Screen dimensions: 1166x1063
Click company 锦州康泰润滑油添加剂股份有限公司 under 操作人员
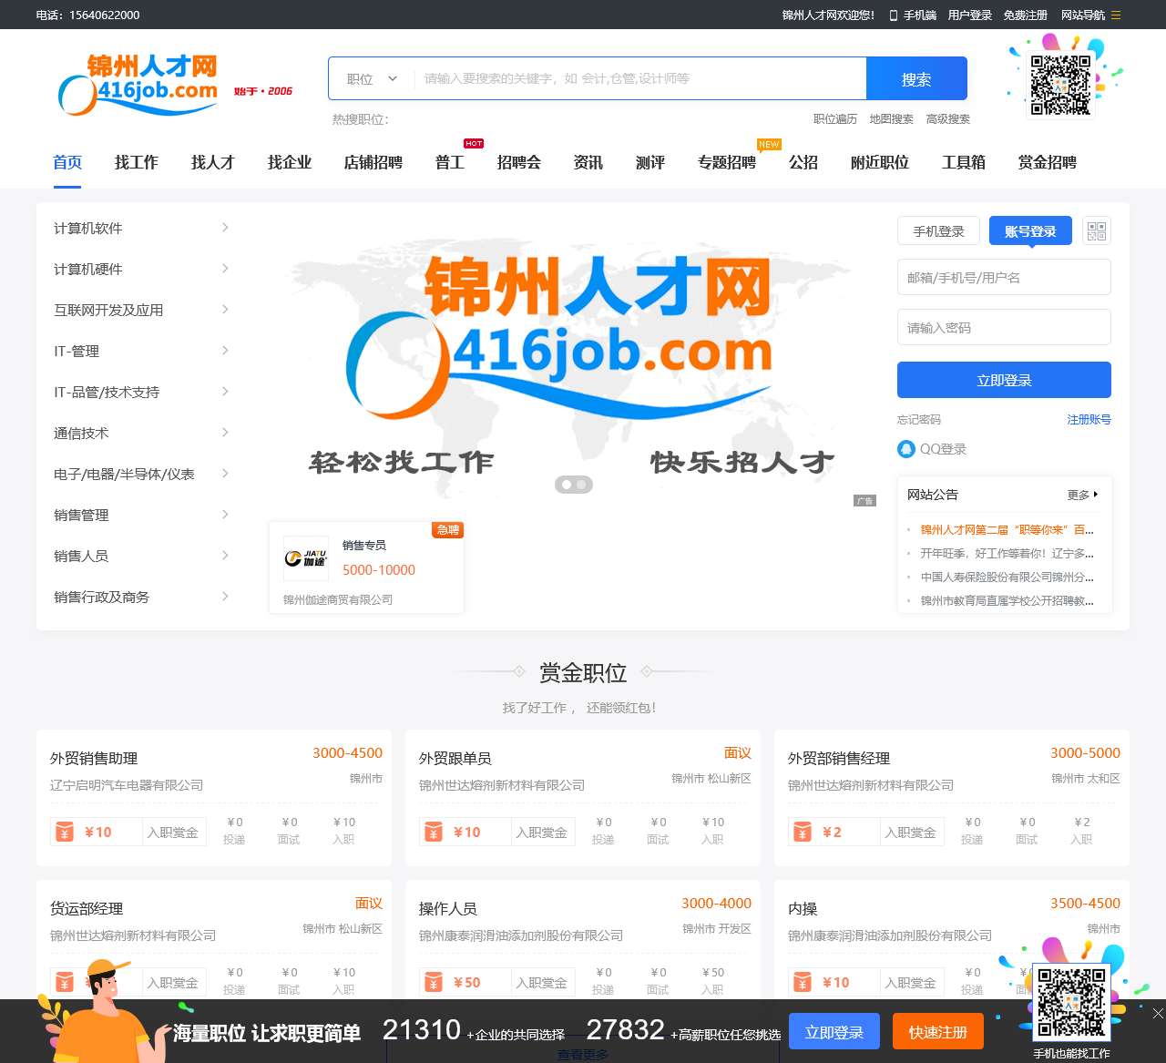521,935
